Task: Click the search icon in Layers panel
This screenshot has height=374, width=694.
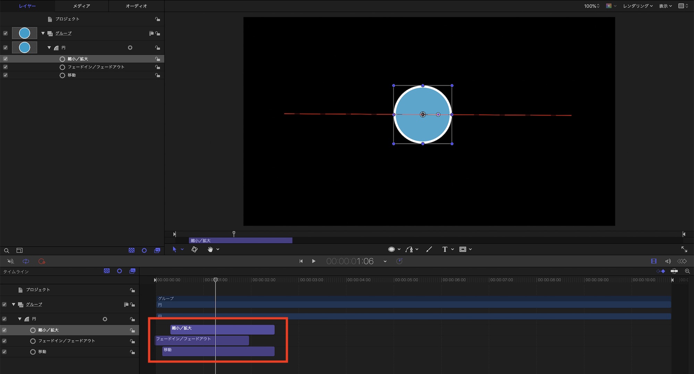Action: [7, 250]
